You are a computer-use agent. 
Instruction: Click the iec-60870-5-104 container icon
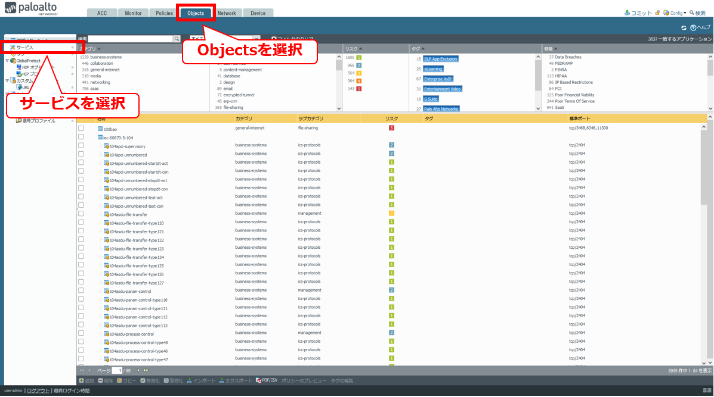click(x=100, y=137)
